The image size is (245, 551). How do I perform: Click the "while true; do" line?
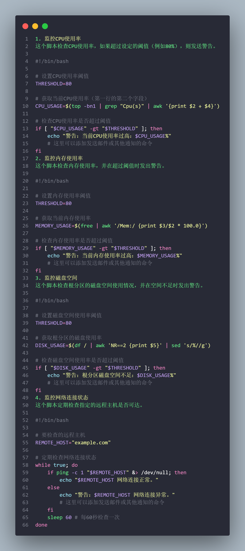tap(56, 465)
